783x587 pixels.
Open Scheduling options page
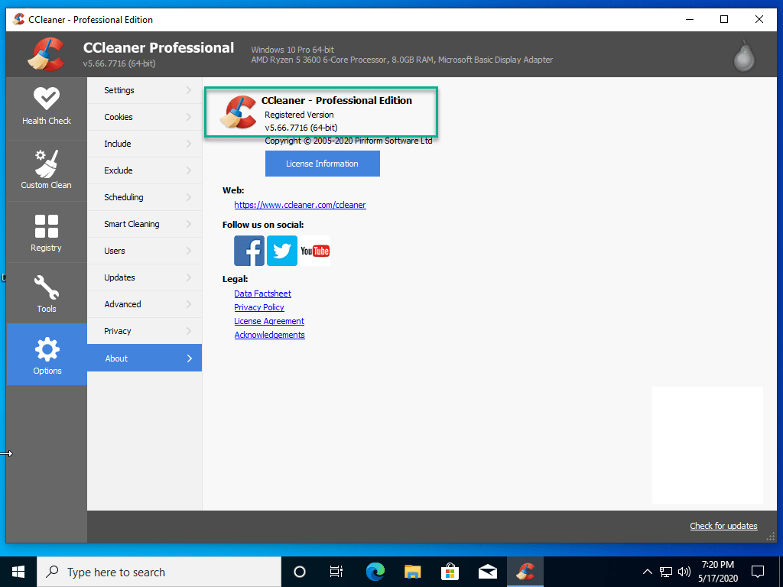(145, 197)
